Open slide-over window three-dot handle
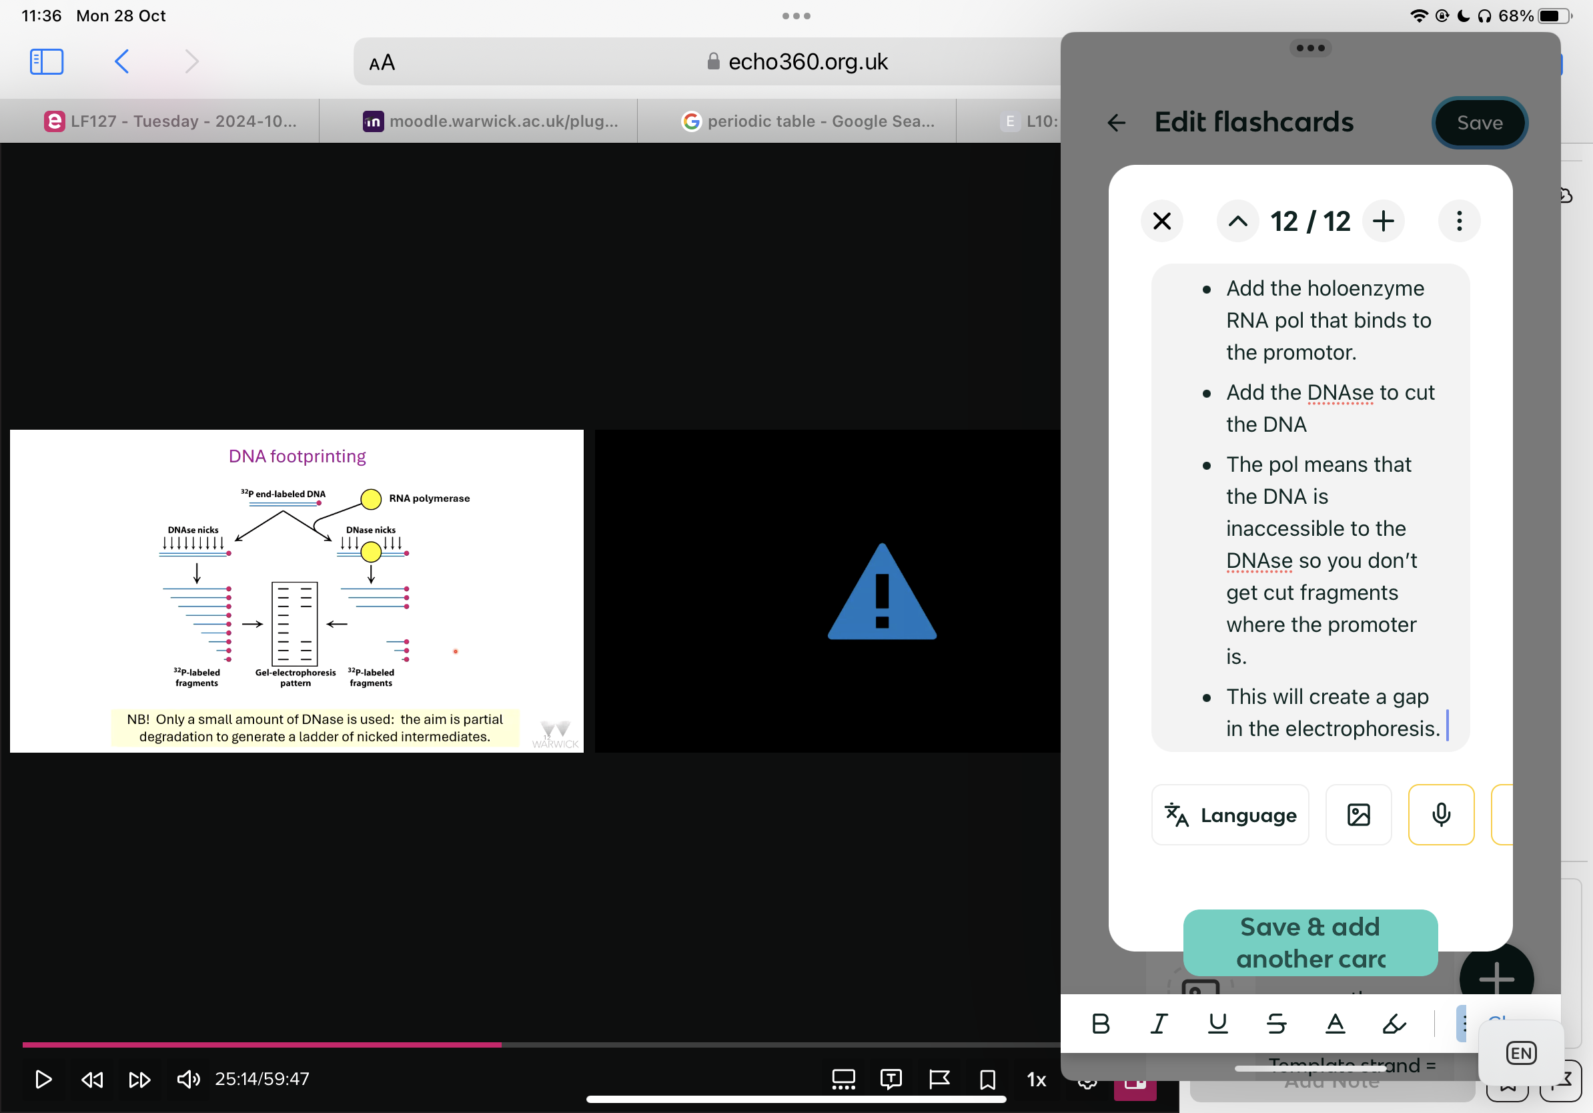The image size is (1593, 1113). tap(1310, 48)
